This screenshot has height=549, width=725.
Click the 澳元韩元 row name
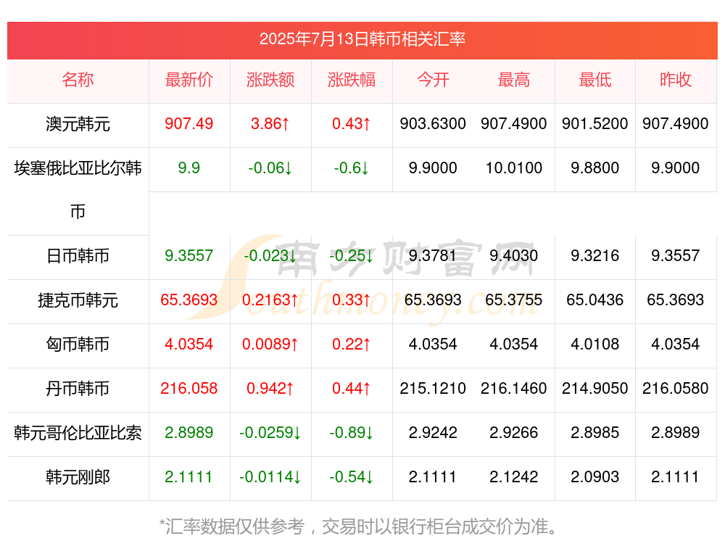click(78, 124)
